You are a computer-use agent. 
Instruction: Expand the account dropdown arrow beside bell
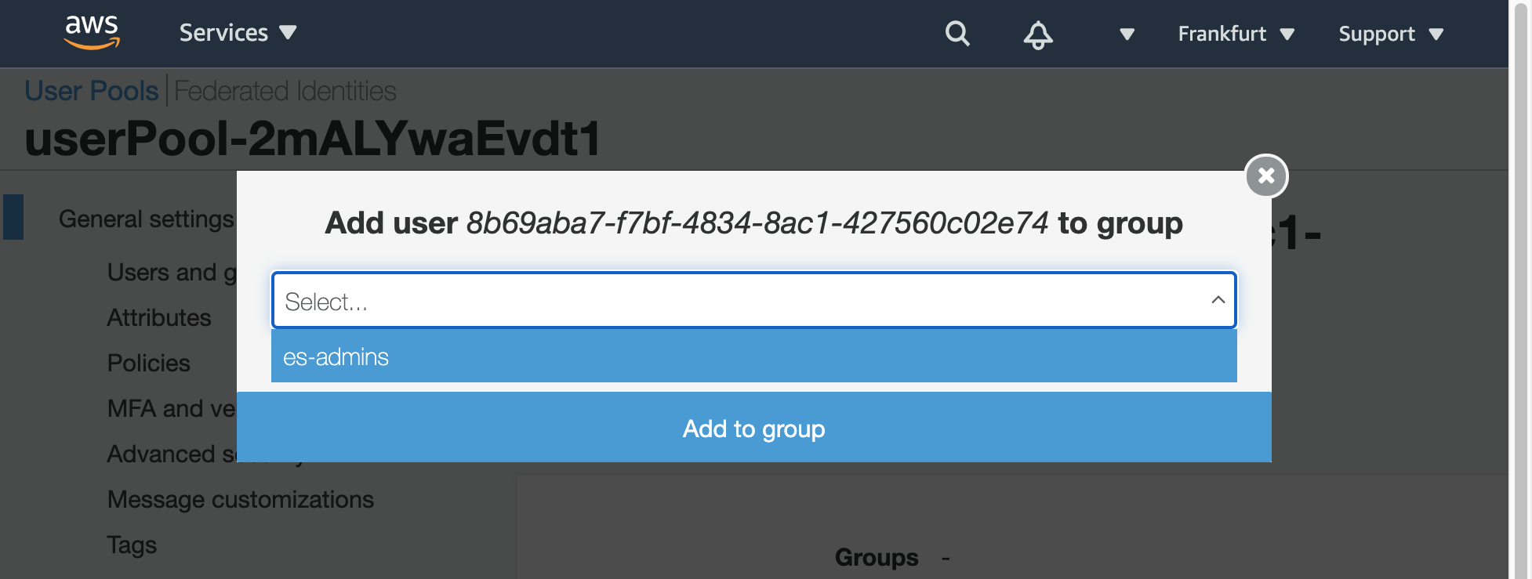1127,34
